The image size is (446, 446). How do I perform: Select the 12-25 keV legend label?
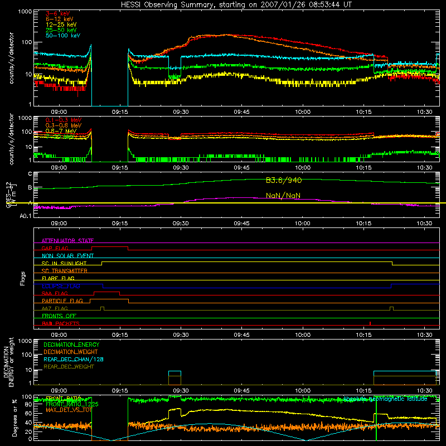61,25
